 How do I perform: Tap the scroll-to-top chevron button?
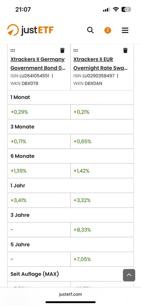point(129,275)
